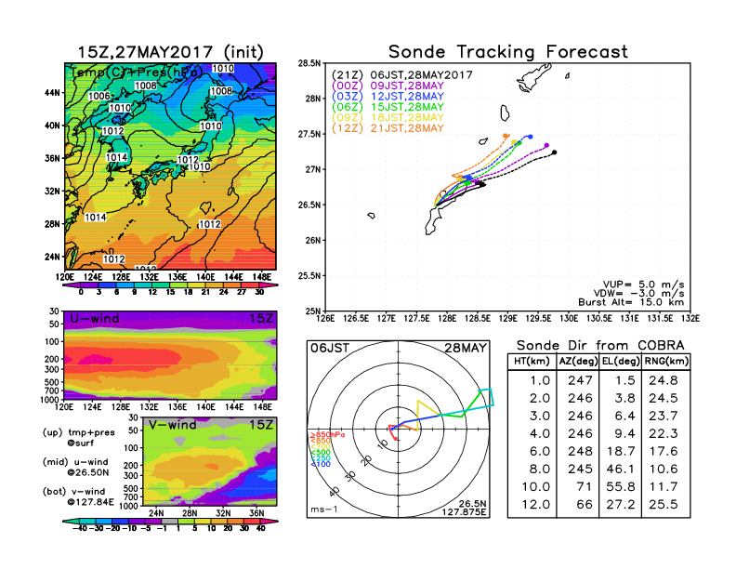Click the '15Z,27MAY2017 (init)' title
The width and height of the screenshot is (736, 569).
(x=170, y=52)
